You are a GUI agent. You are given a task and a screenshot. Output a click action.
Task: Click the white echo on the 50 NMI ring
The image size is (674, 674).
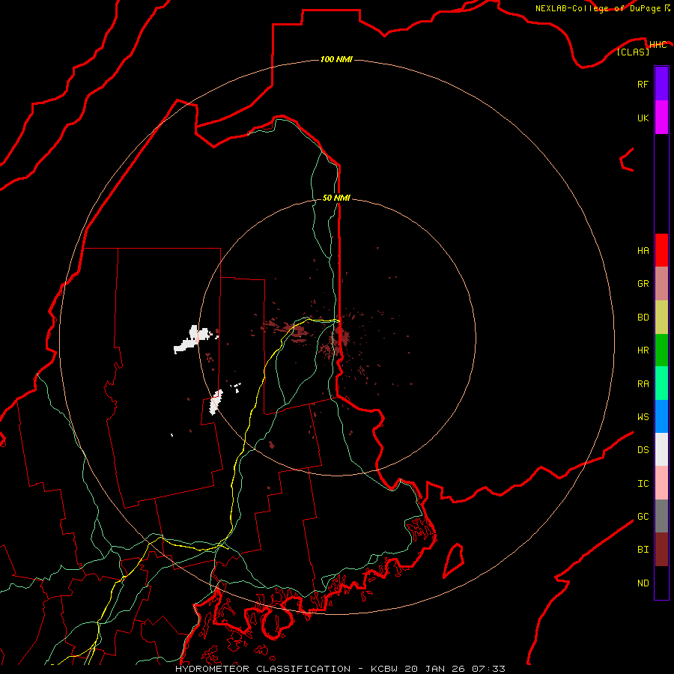[216, 402]
